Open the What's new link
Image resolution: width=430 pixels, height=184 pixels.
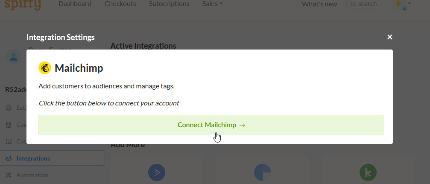pos(319,4)
